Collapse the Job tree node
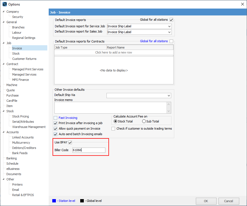This screenshot has width=247, height=206. pyautogui.click(x=4, y=43)
